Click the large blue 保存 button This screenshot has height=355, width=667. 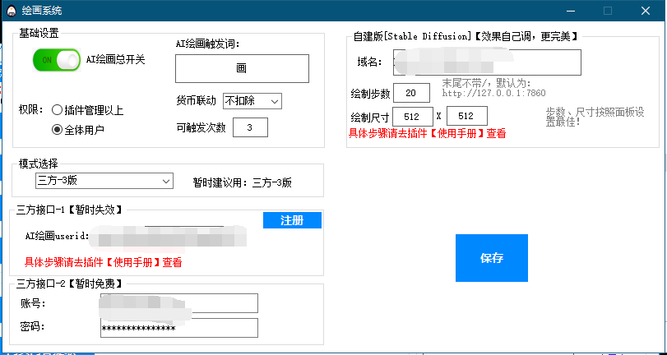pyautogui.click(x=492, y=258)
